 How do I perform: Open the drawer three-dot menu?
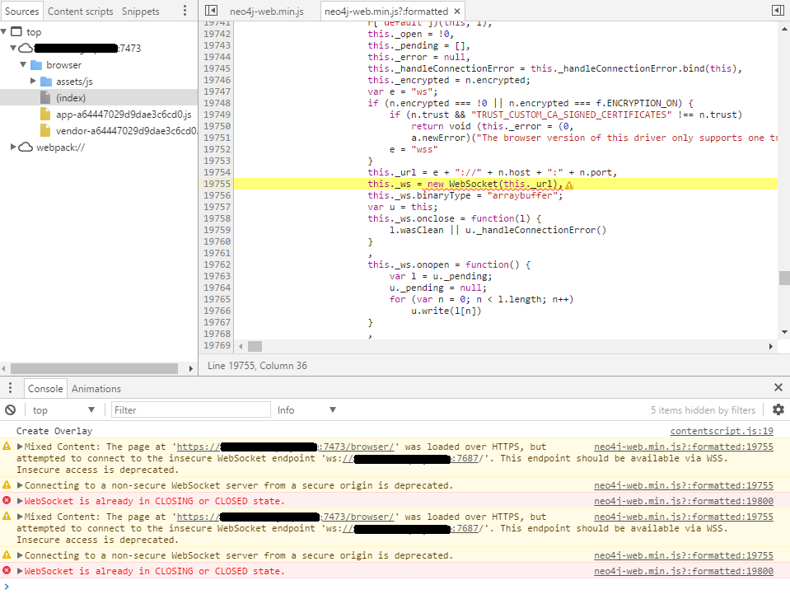[10, 388]
